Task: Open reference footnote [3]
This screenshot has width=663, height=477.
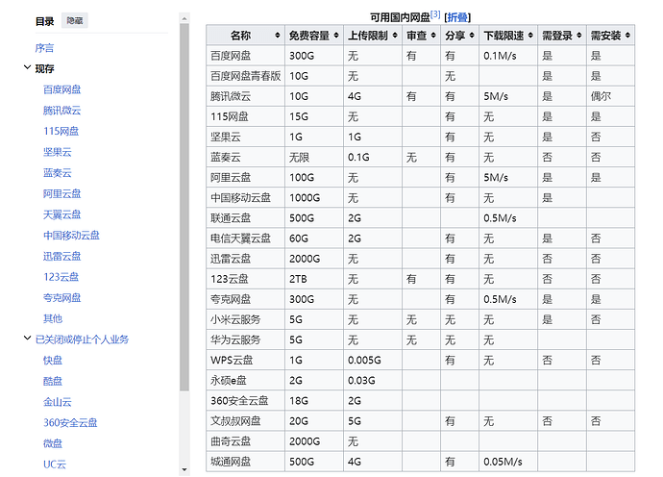Action: click(435, 14)
